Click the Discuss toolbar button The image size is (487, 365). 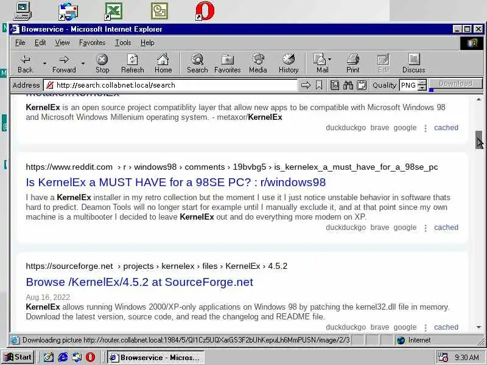[x=414, y=64]
